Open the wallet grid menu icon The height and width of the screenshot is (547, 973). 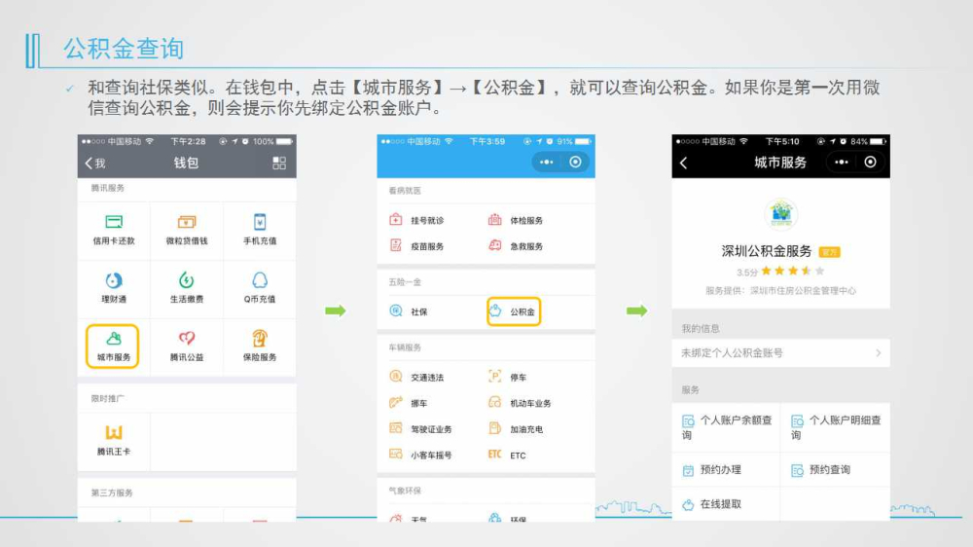tap(279, 163)
